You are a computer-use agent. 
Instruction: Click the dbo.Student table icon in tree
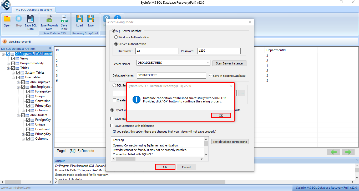pos(27,115)
